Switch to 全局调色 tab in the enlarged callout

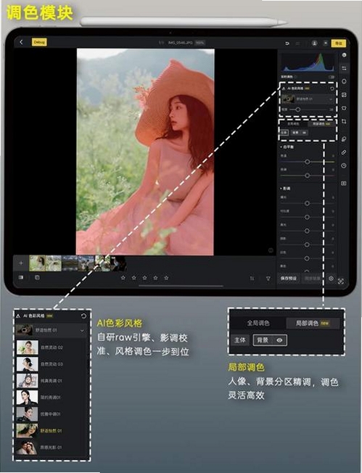[258, 324]
